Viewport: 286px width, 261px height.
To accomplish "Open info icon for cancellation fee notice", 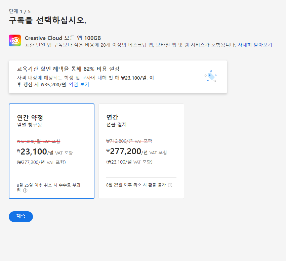I will coord(25,190).
